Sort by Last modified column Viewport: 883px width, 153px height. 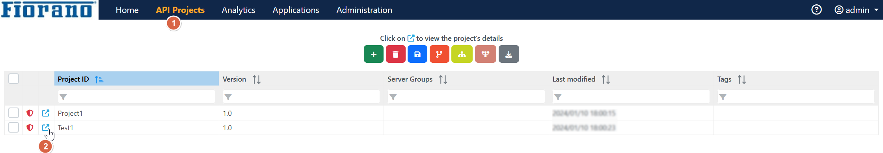(x=606, y=79)
